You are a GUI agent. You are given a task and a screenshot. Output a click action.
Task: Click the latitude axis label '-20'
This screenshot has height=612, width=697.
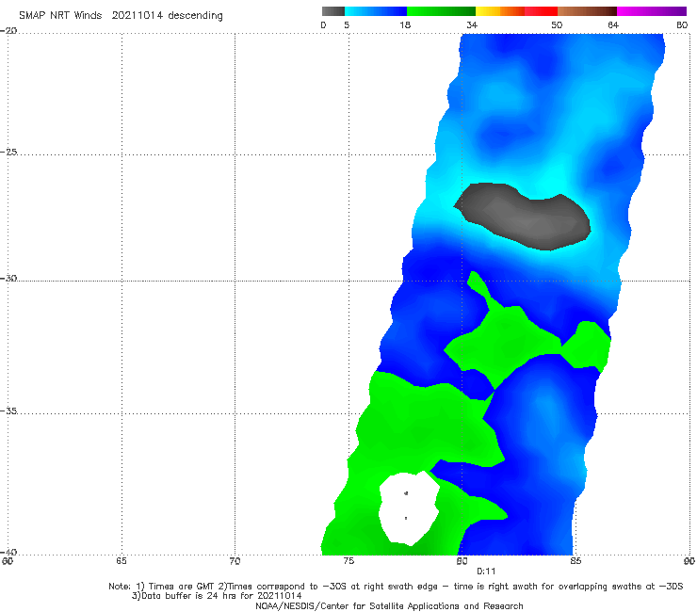[x=8, y=31]
